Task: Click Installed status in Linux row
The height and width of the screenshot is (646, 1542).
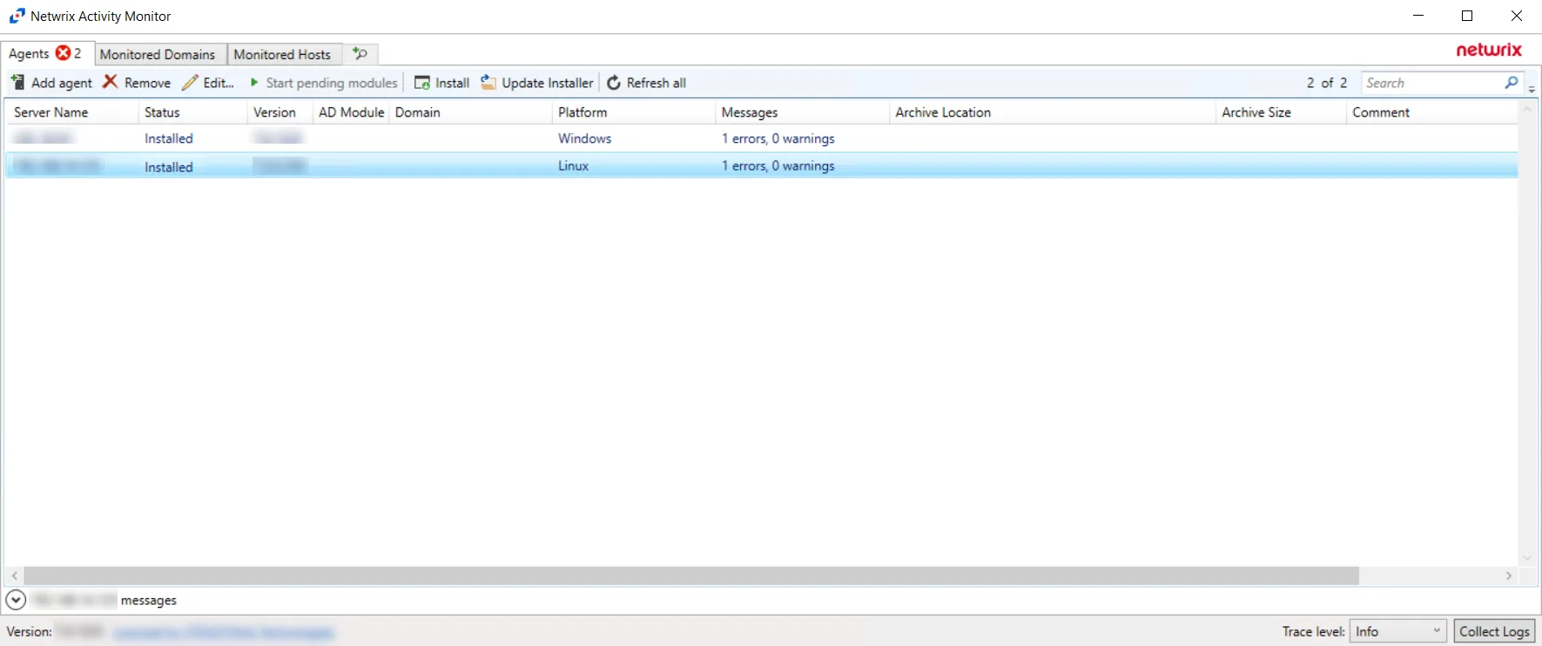Action: [x=169, y=166]
